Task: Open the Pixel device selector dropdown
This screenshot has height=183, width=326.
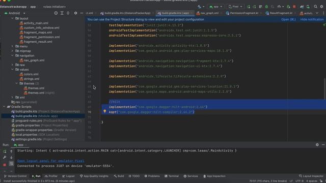Action: click(235, 7)
